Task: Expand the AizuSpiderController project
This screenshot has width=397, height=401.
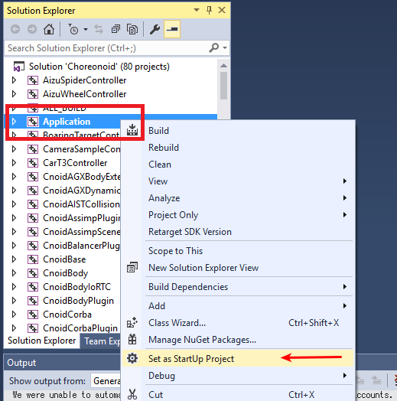Action: point(14,80)
